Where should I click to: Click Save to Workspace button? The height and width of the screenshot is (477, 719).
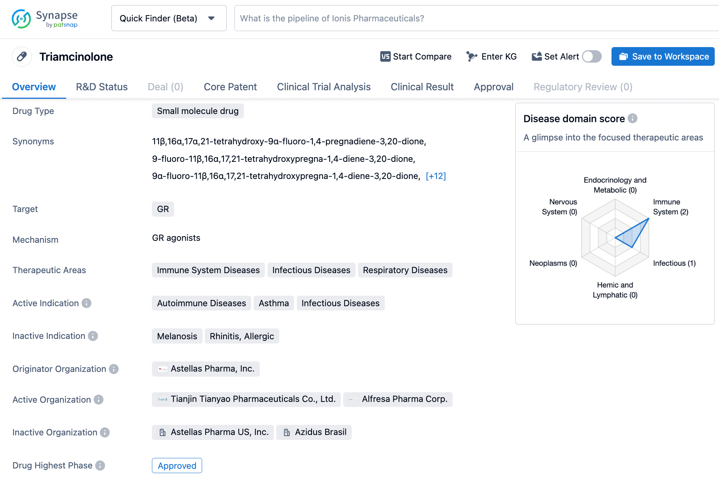[x=663, y=57]
